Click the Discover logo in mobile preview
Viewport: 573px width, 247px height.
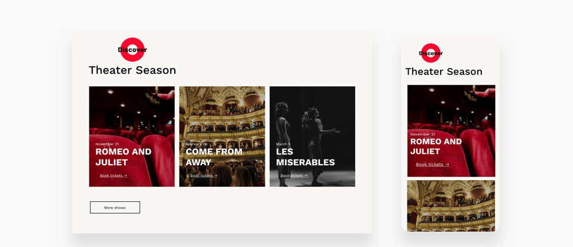click(431, 53)
